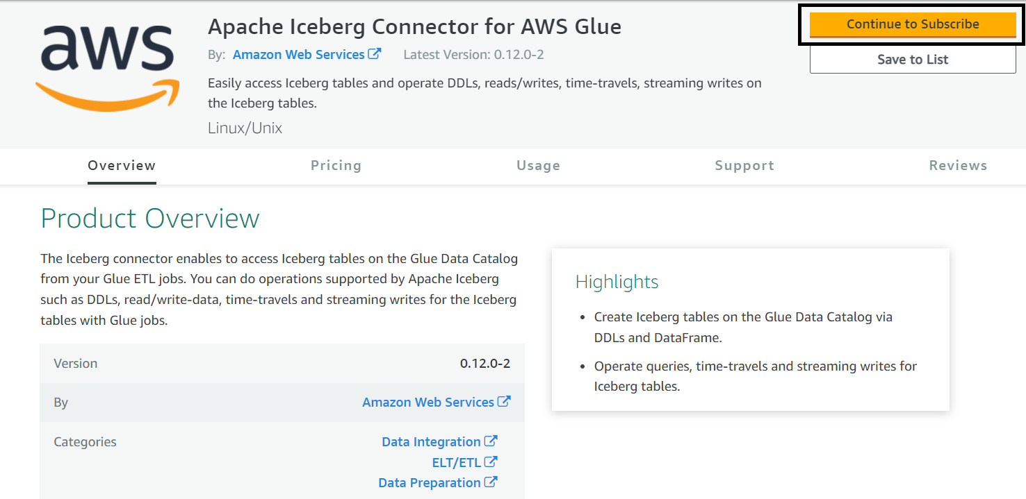Open Amazon Web Services link in By row
1026x499 pixels.
pyautogui.click(x=427, y=403)
